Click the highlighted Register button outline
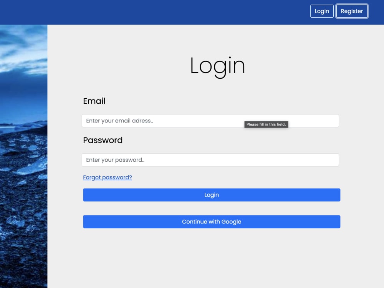This screenshot has width=384, height=288. (x=352, y=11)
